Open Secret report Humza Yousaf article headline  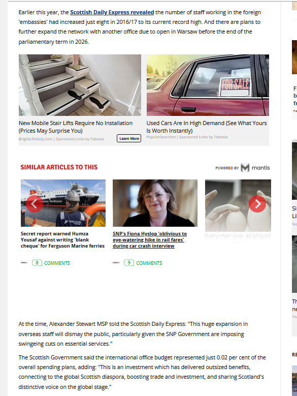click(62, 239)
